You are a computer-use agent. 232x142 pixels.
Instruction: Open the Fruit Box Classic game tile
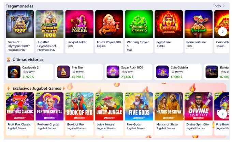click(x=20, y=114)
